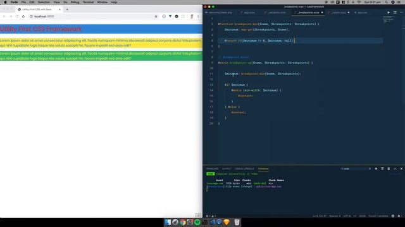This screenshot has width=405, height=227.
Task: Open the Go menu
Action: pos(65,2)
